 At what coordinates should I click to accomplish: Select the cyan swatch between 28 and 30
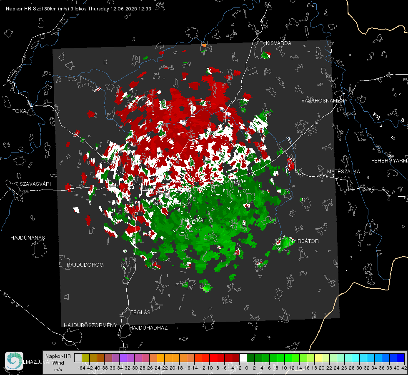355,357
